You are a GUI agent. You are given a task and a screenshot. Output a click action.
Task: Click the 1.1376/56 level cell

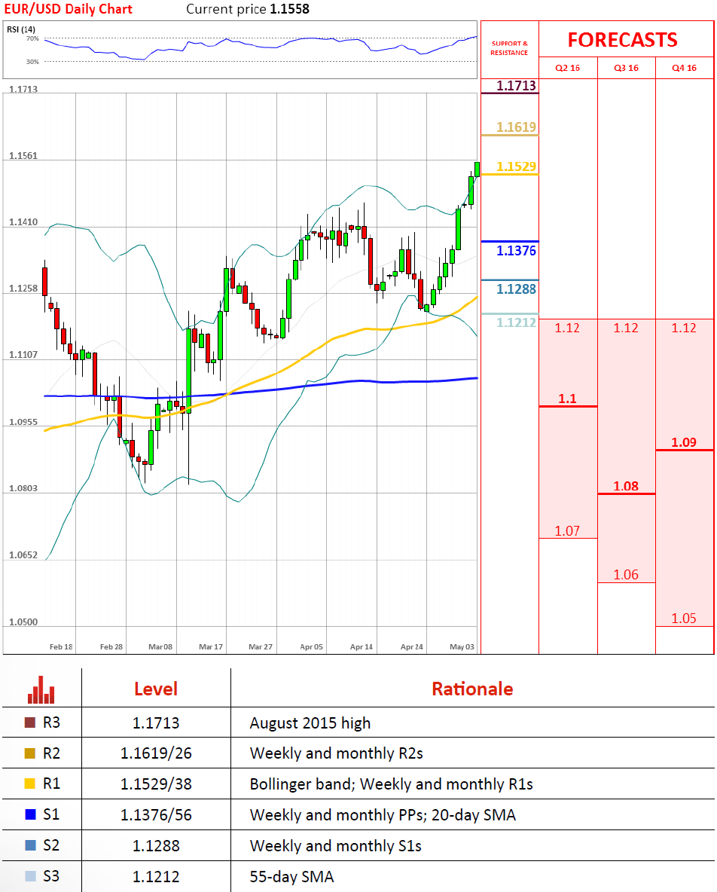156,814
